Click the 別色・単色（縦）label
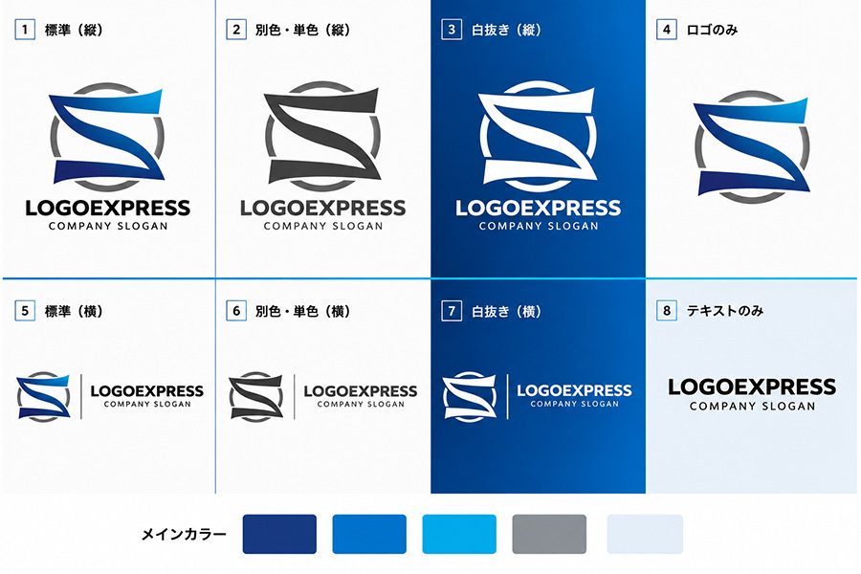Viewport: 861px width, 574px height. (302, 30)
